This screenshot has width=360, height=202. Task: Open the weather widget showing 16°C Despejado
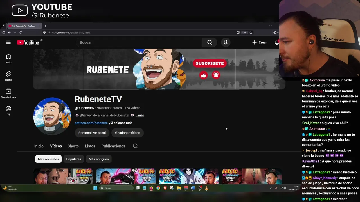[x=10, y=188]
